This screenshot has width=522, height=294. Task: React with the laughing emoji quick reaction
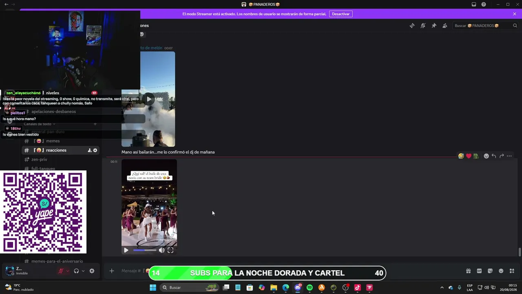coord(461,156)
